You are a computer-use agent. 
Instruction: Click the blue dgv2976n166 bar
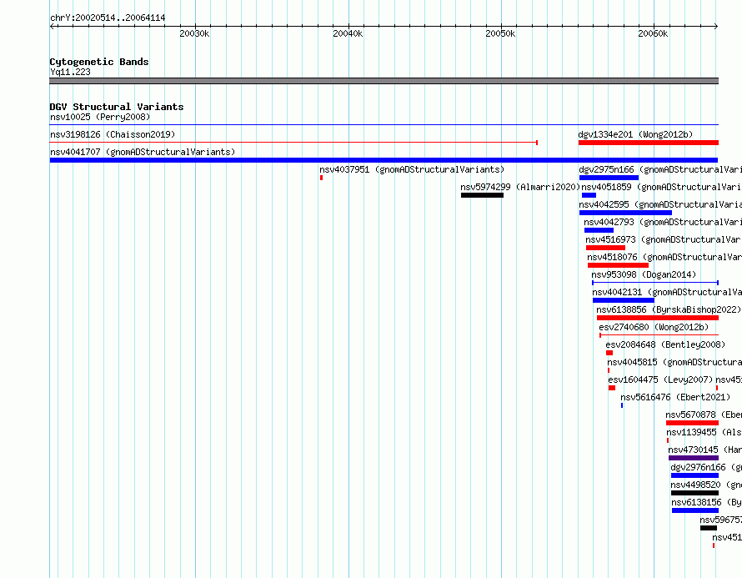pos(694,475)
